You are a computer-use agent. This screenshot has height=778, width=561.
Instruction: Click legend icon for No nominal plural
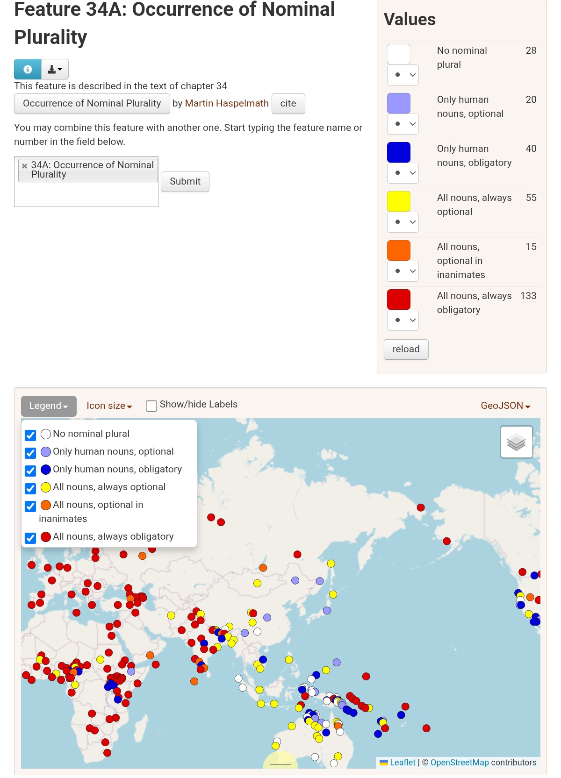(x=46, y=434)
